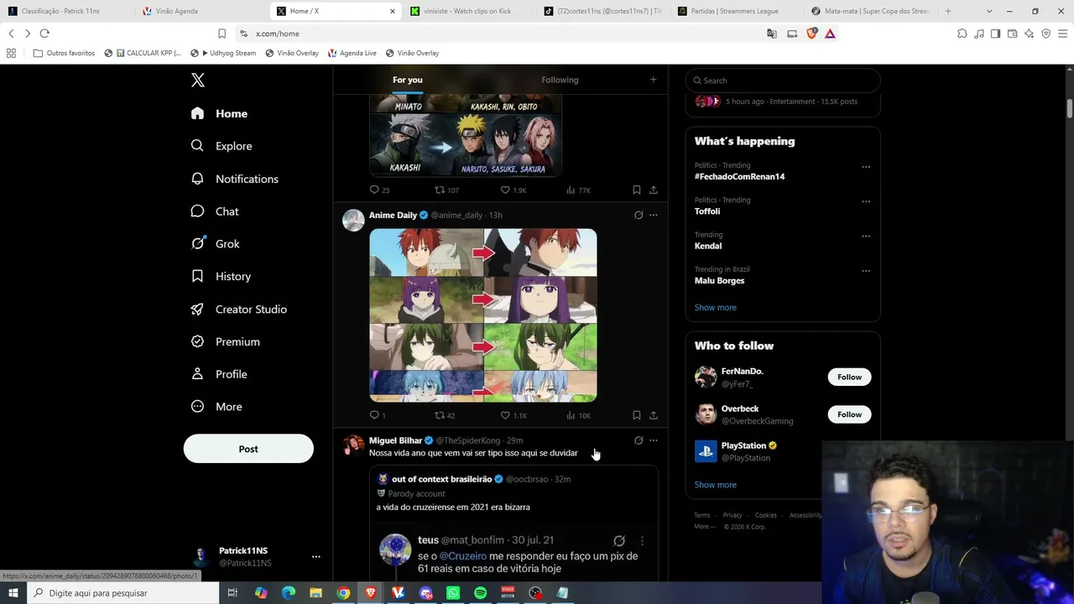Image resolution: width=1074 pixels, height=604 pixels.
Task: Open Google Chrome from the taskbar
Action: [343, 593]
